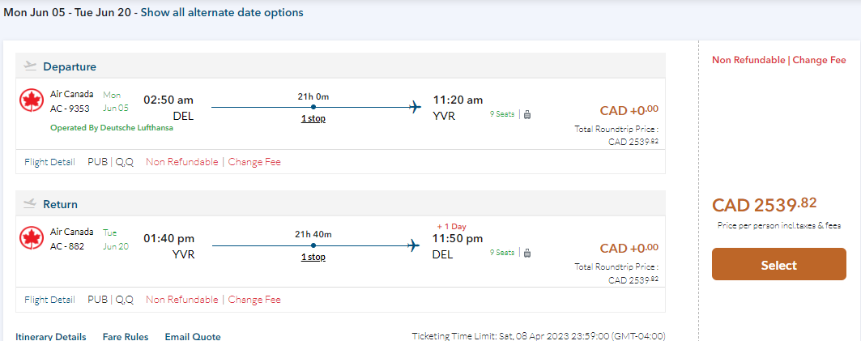The width and height of the screenshot is (861, 341).
Task: Click the airplane arrow icon toward YVR
Action: [x=415, y=106]
